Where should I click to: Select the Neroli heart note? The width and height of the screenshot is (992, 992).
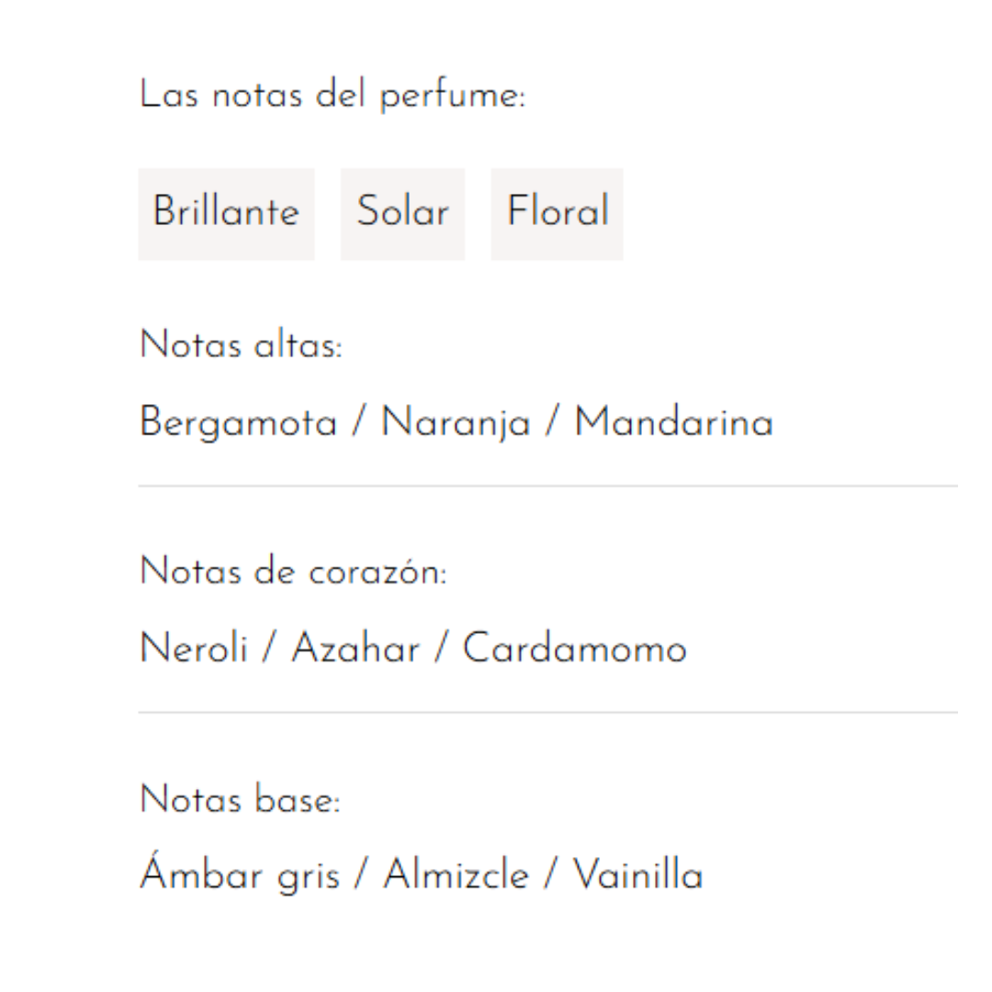click(x=194, y=650)
